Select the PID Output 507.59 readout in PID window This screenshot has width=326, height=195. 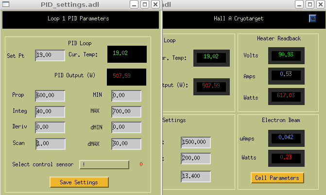[127, 77]
